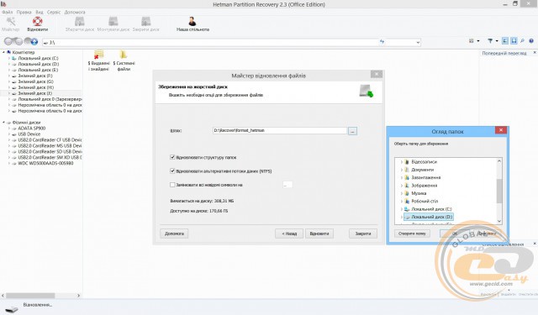Click Закрити button in wizard dialog
Viewport: 538px width, 315px height.
point(363,234)
